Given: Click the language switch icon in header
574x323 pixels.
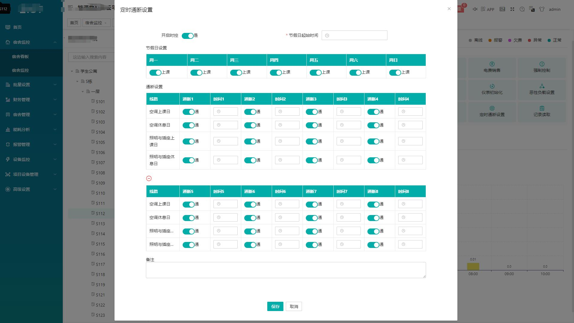Looking at the screenshot, I should (x=532, y=9).
